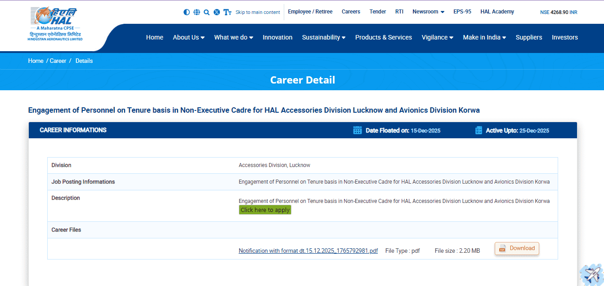Switch to the Careers menu item
604x286 pixels.
(351, 11)
